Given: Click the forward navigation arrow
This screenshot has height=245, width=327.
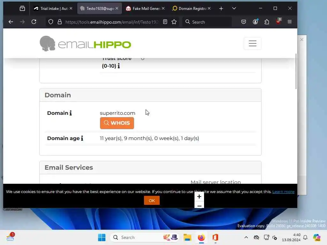Looking at the screenshot, I should pyautogui.click(x=22, y=22).
